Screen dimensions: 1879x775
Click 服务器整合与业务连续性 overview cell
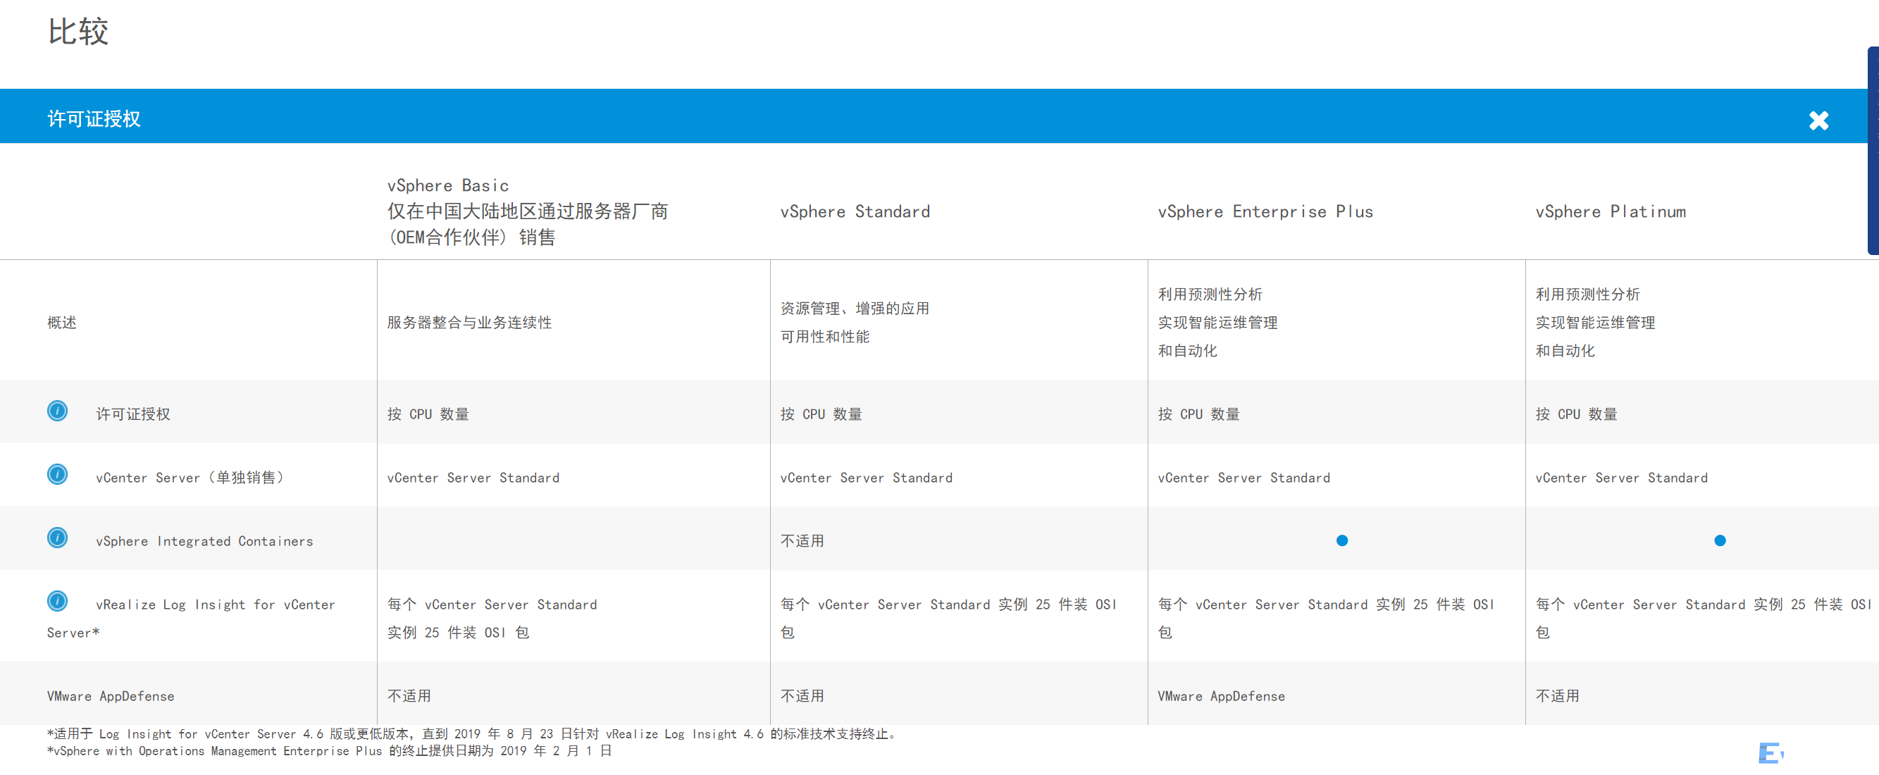pos(469,323)
